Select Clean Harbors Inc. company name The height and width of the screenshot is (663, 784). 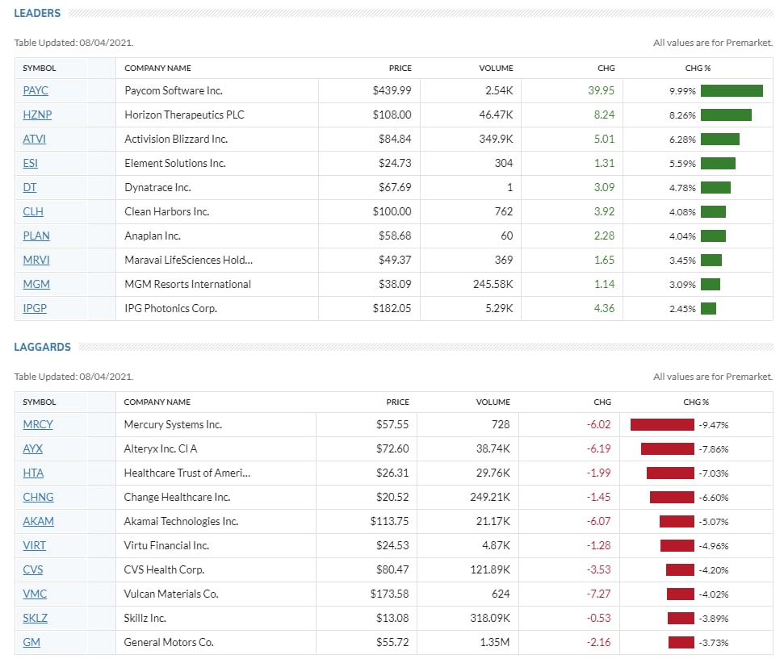point(167,212)
